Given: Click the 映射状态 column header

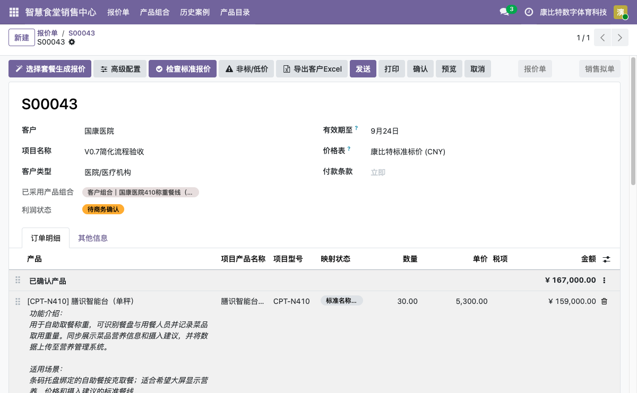Looking at the screenshot, I should pos(335,259).
